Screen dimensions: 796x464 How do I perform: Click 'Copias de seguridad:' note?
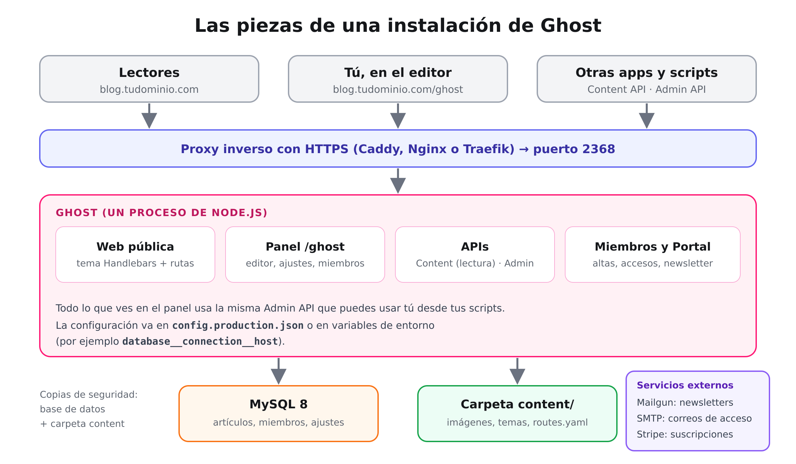[89, 395]
